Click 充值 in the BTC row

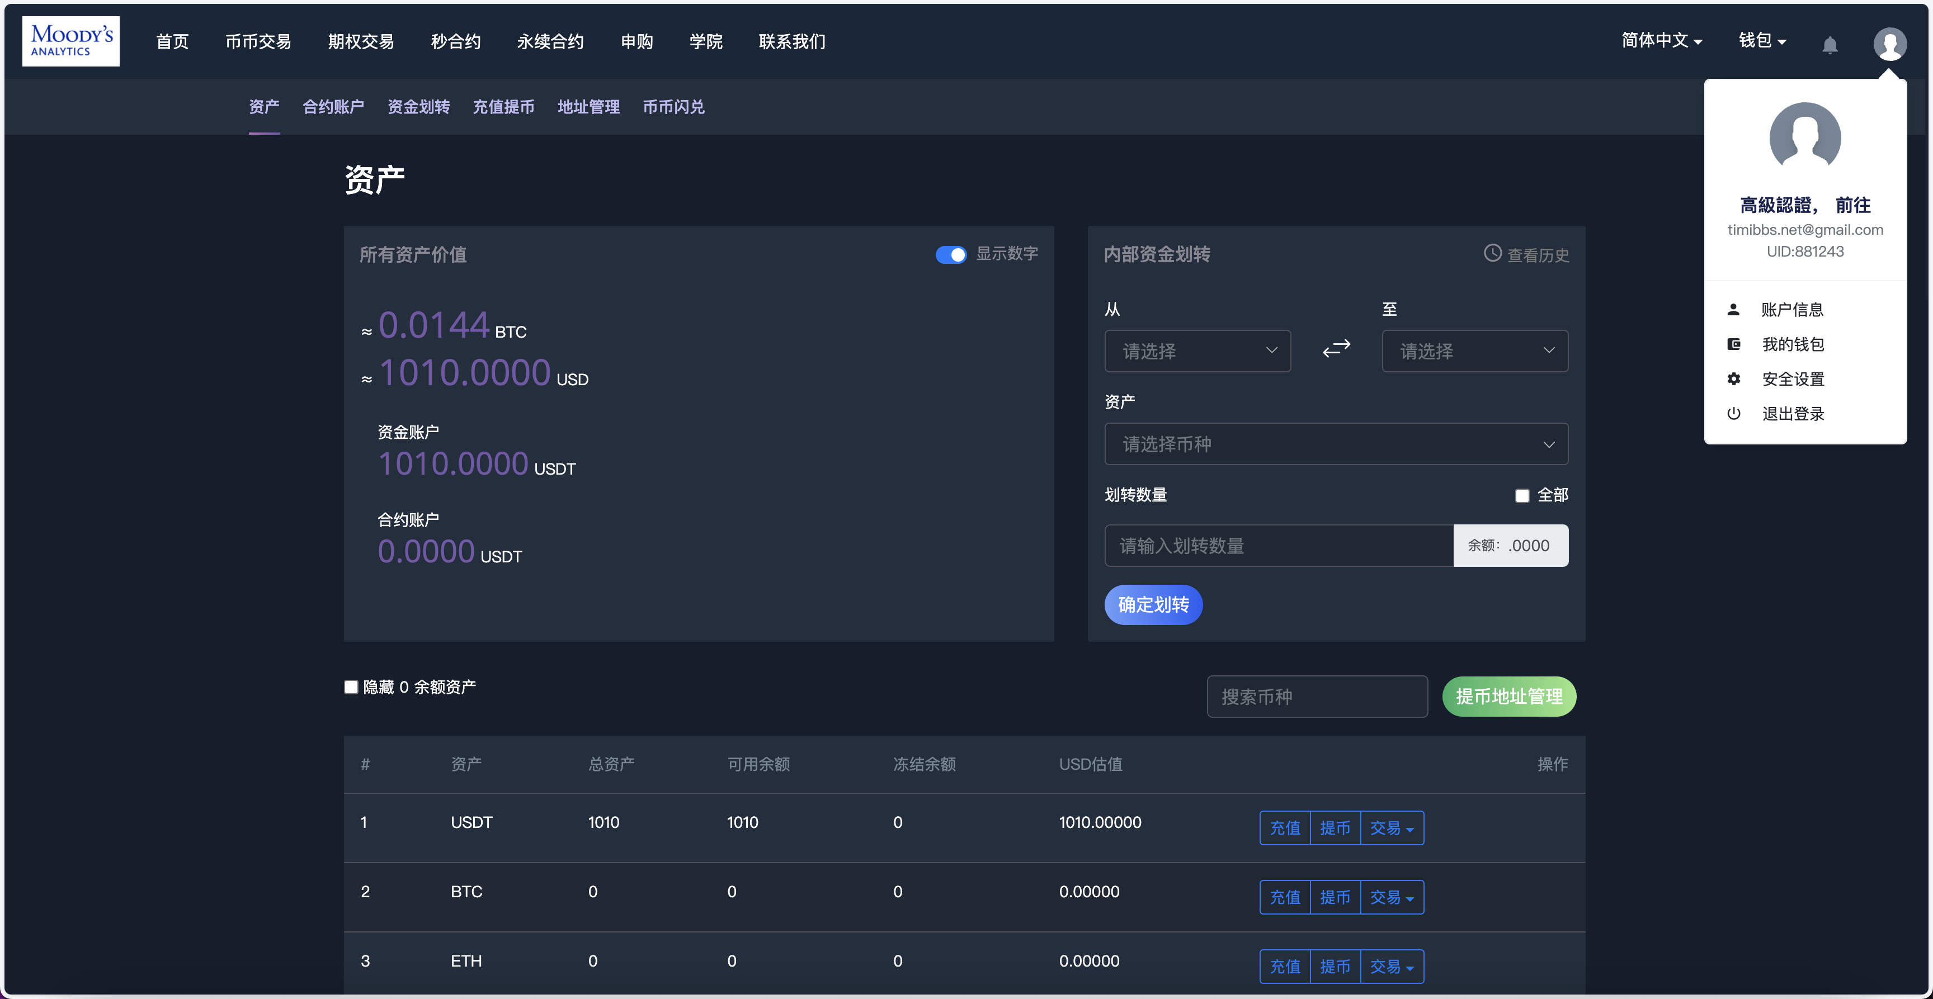[x=1285, y=897]
